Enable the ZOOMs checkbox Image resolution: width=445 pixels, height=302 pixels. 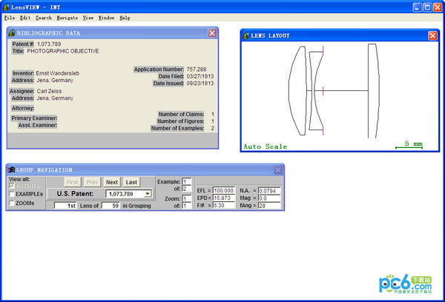[x=12, y=203]
